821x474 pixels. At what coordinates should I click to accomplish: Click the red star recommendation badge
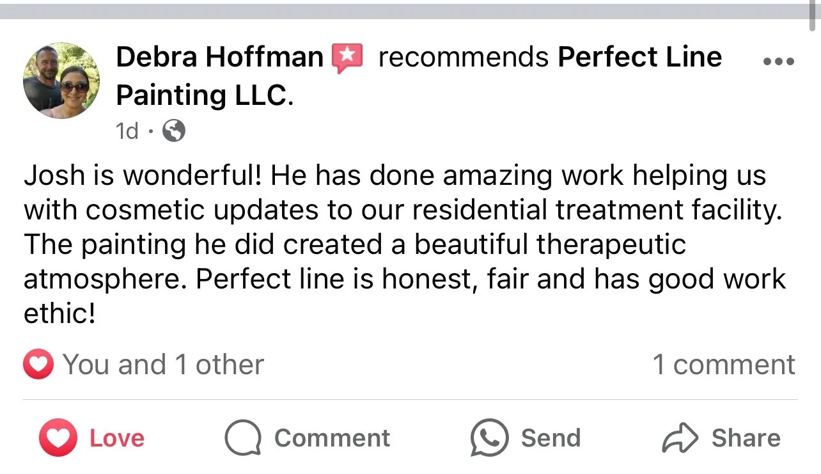tap(347, 59)
